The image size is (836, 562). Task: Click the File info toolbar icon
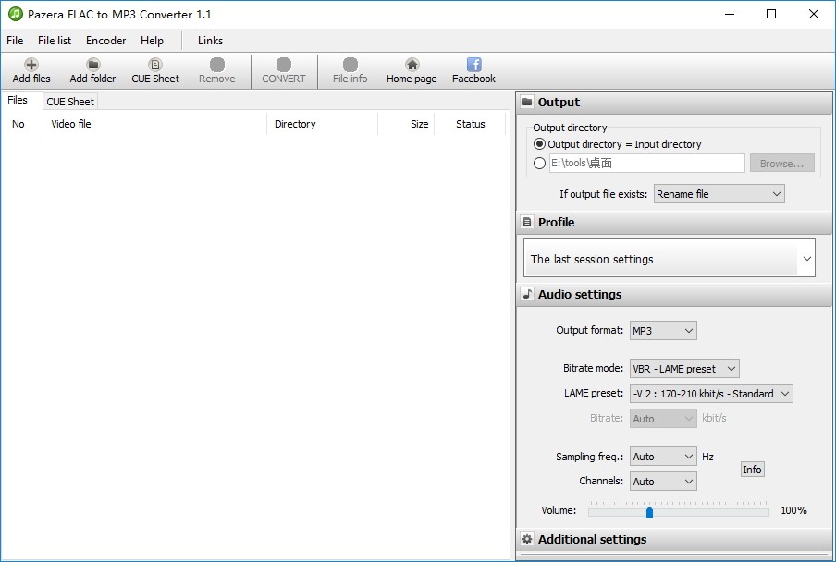click(x=350, y=65)
